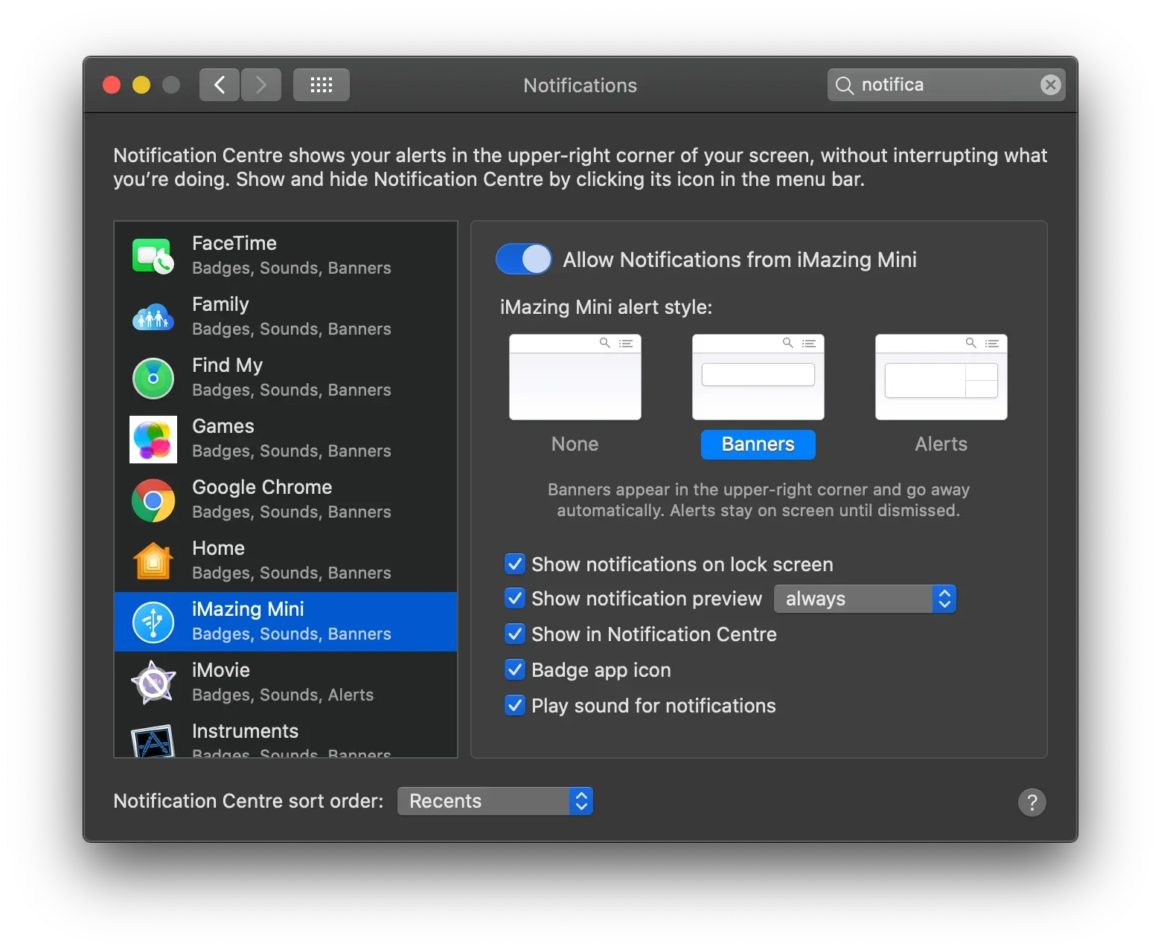Click the help question mark button

pyautogui.click(x=1032, y=803)
